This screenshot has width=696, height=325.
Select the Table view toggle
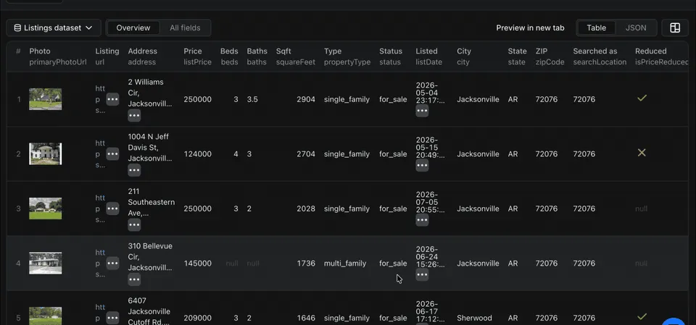coord(596,28)
